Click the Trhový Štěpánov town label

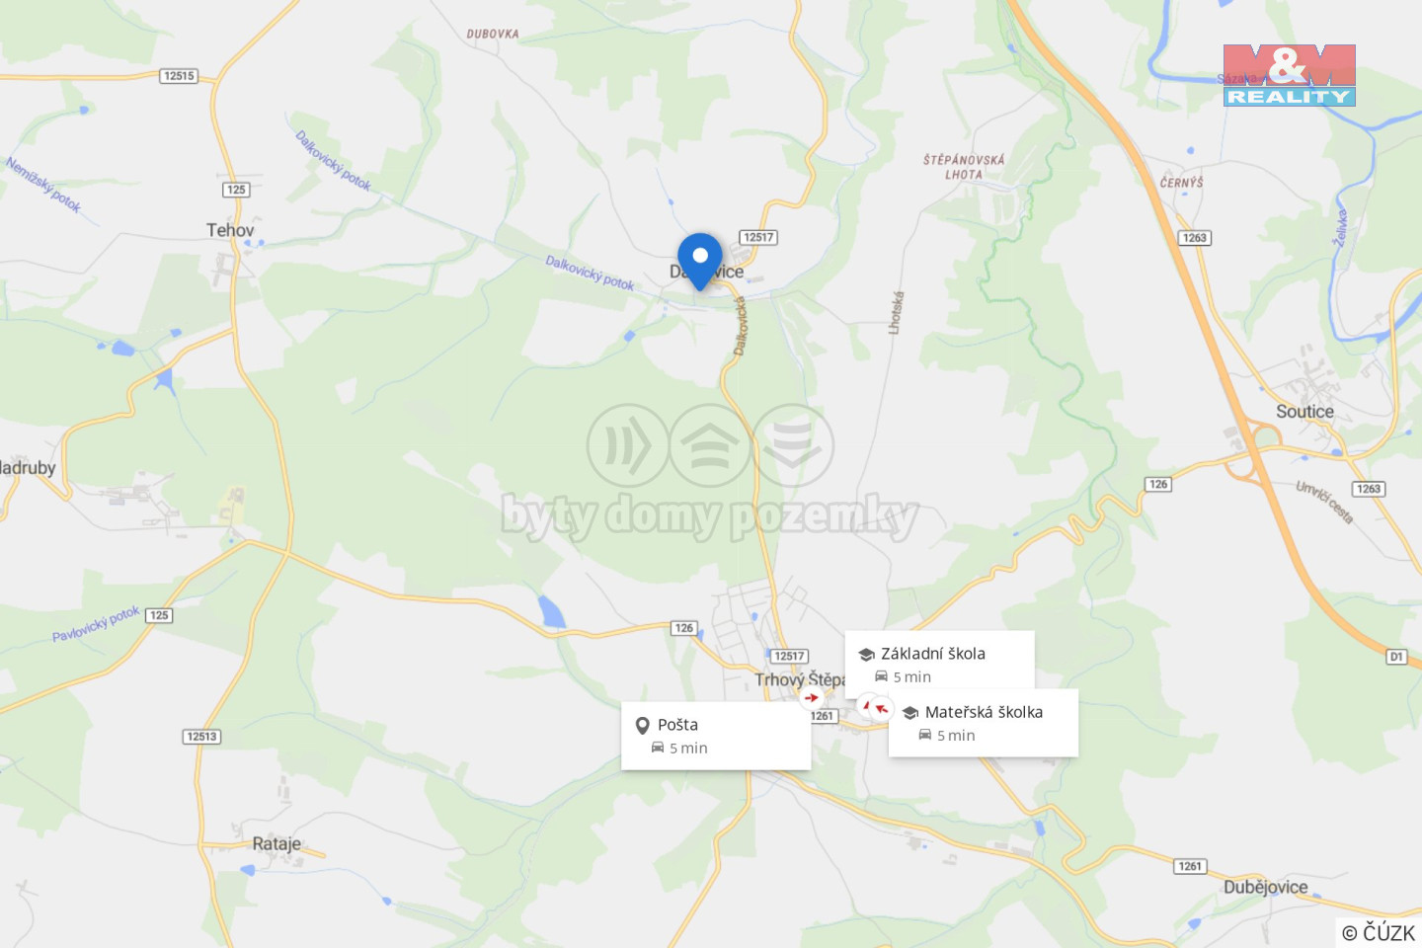tap(800, 679)
